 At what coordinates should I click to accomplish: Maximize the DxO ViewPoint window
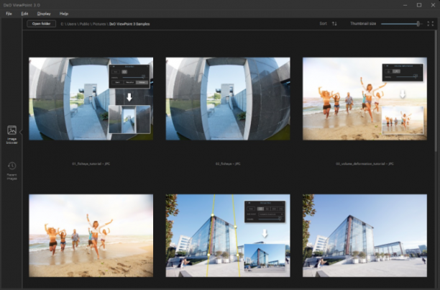[x=419, y=5]
